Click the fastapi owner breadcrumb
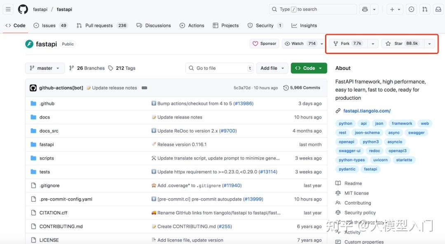This screenshot has height=244, width=445. click(40, 9)
